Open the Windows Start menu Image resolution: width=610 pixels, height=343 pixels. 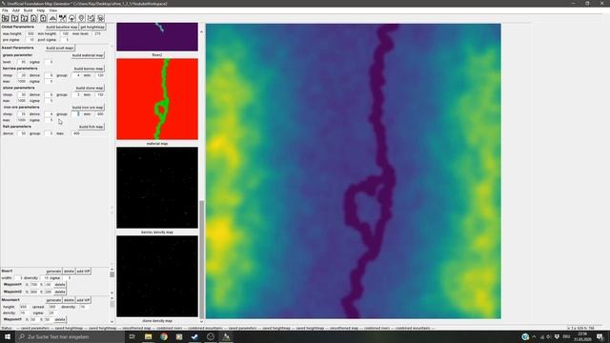tap(8, 336)
